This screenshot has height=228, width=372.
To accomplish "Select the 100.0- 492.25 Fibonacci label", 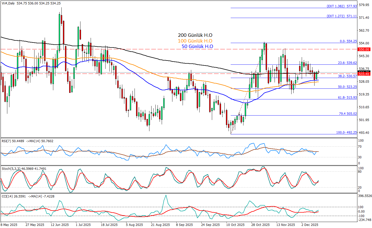I will pos(346,132).
